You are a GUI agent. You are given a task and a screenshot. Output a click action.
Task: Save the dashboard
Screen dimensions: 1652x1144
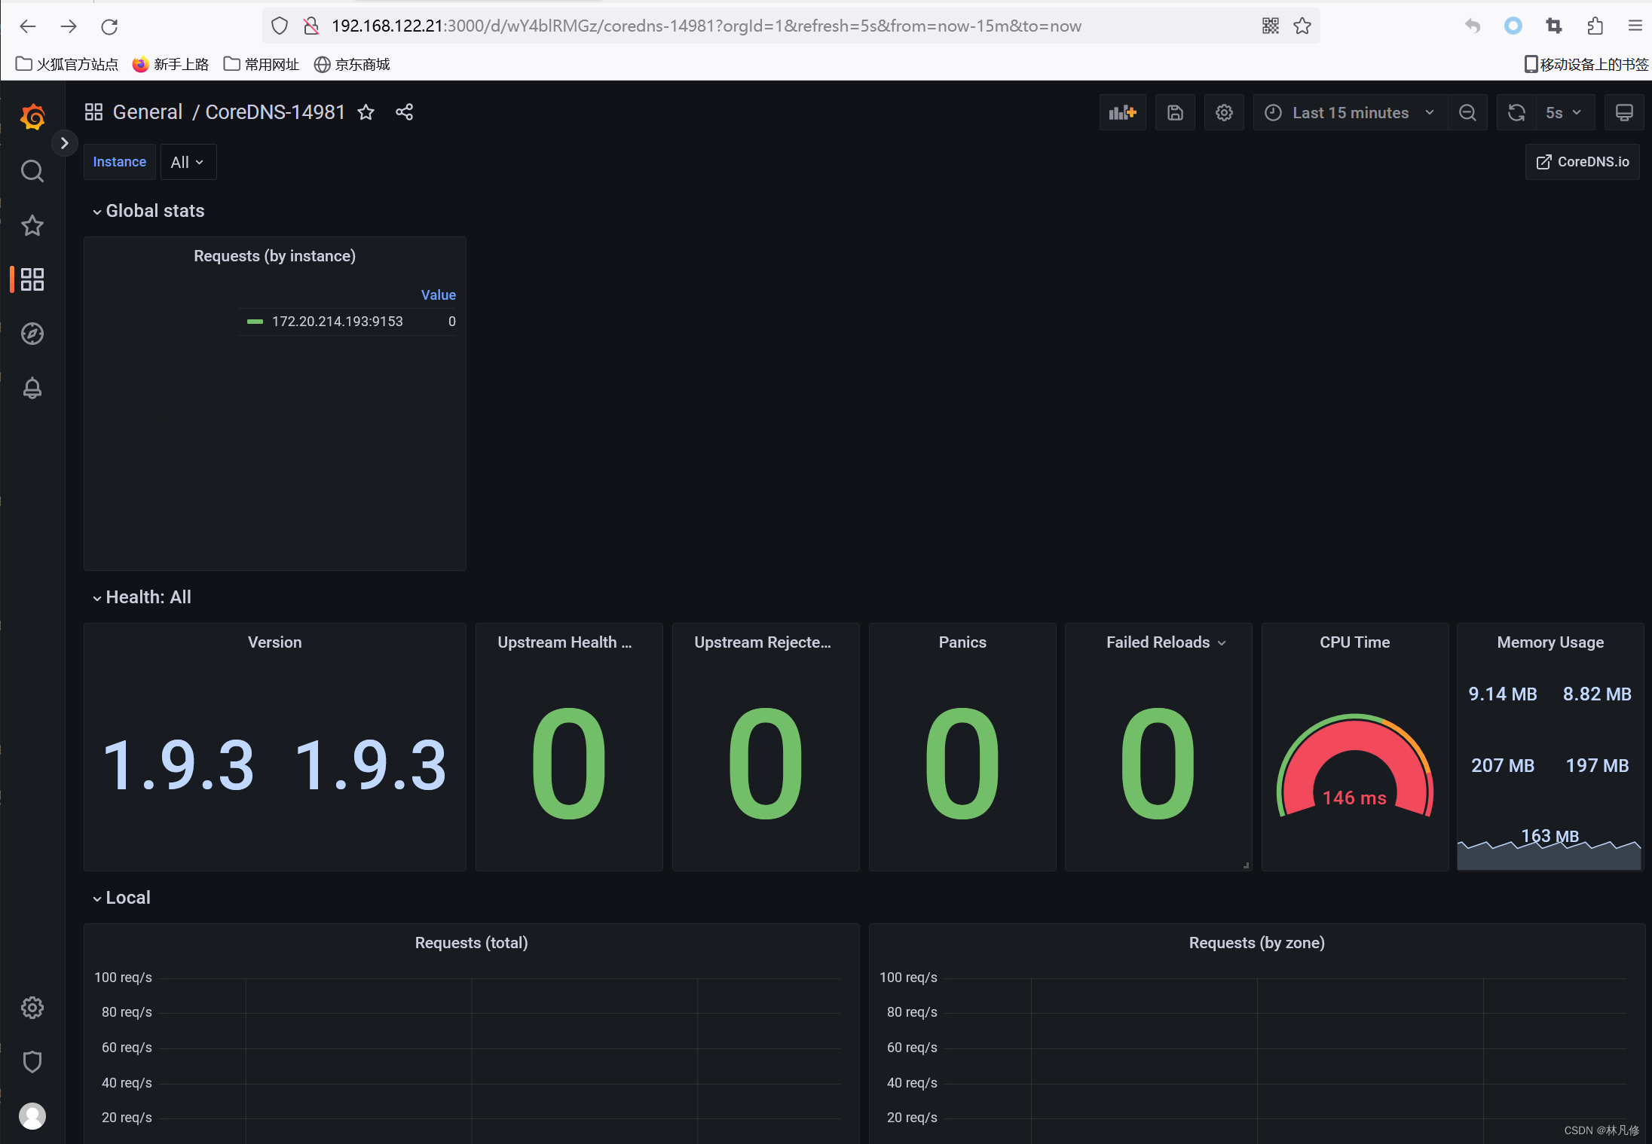[x=1175, y=113]
